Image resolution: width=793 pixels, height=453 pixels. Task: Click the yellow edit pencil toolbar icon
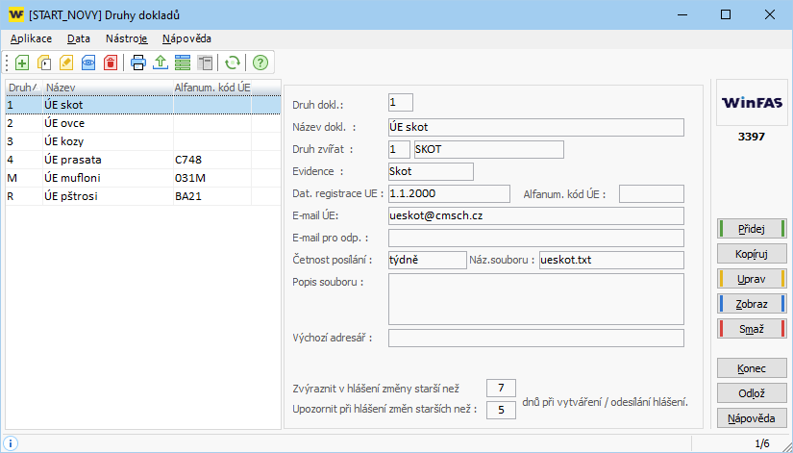(x=65, y=63)
